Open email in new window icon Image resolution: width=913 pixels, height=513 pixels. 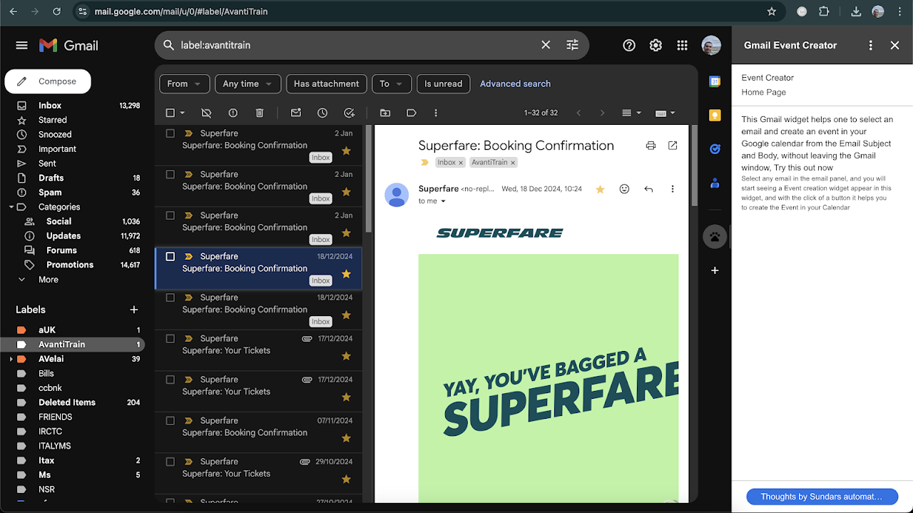(x=673, y=146)
